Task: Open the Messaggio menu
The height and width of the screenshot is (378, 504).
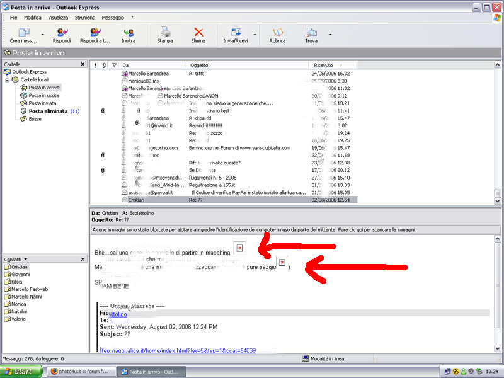Action: click(113, 18)
